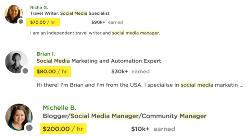Click the Blogger/Social Media Manager/Community Manager title
Viewport: 252px width, 138px height.
pos(124,116)
